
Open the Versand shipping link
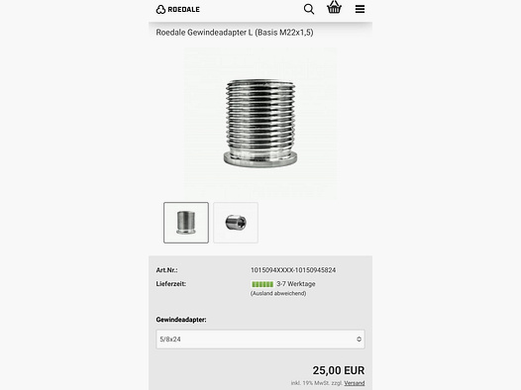tap(355, 383)
